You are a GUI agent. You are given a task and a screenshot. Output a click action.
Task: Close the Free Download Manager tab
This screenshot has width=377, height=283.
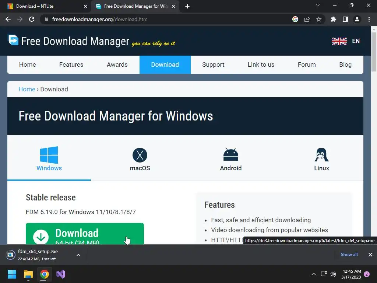[x=173, y=6]
